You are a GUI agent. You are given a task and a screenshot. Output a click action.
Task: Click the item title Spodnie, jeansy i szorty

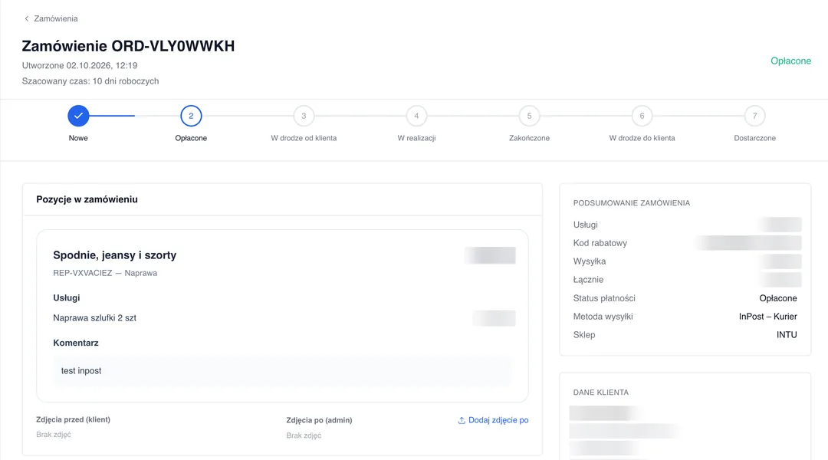click(114, 255)
